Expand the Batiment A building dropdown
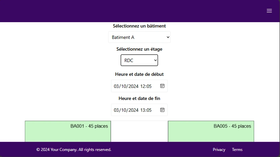This screenshot has width=280, height=157. pos(139,37)
